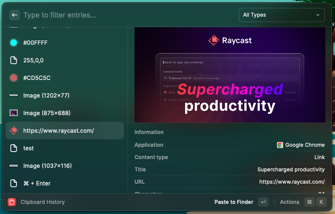Click the ⌘ key icon
The image size is (335, 214).
tap(310, 202)
